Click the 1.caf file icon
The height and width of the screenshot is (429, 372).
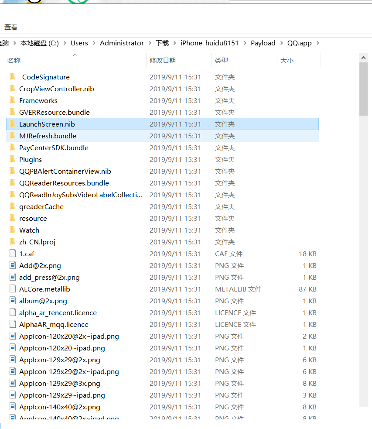(x=13, y=254)
